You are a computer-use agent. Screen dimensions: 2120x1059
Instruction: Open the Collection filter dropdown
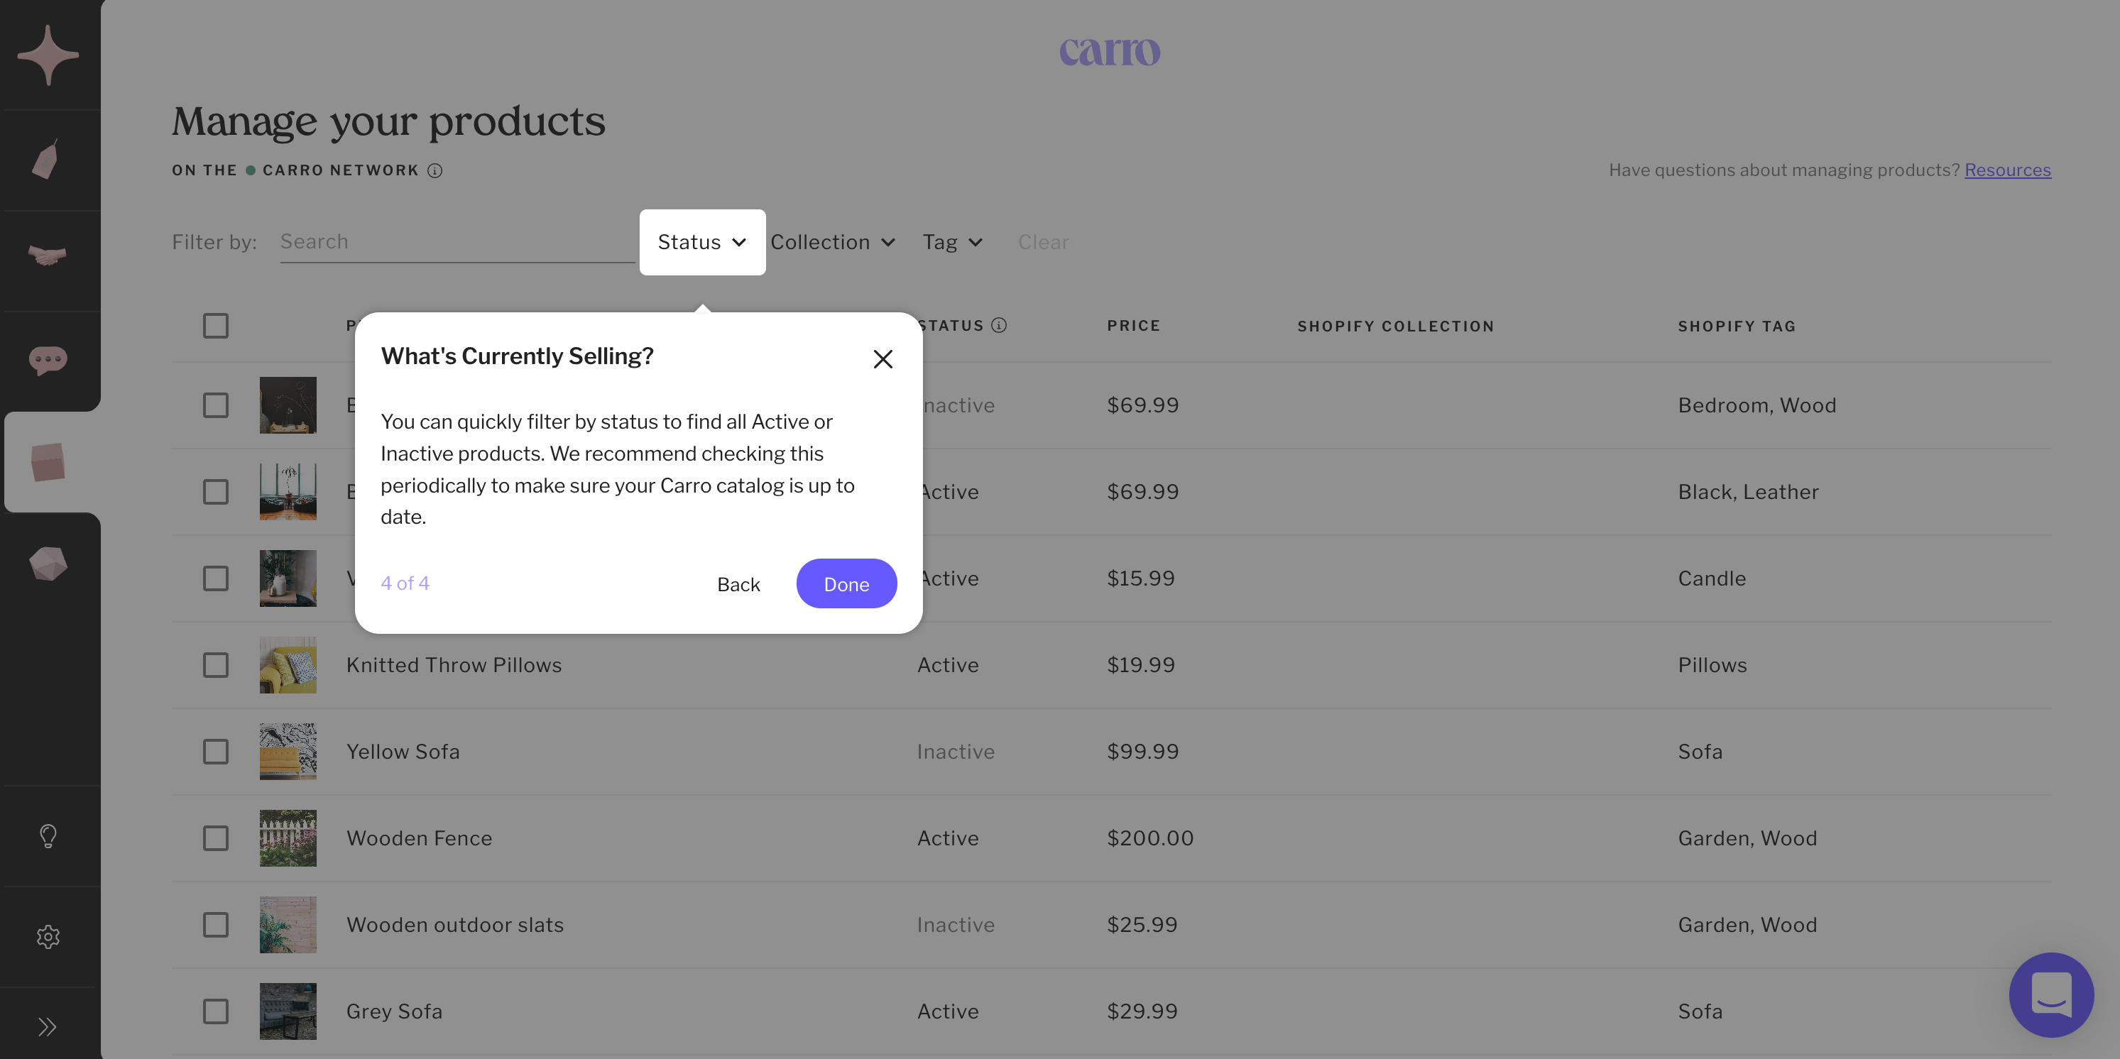[833, 242]
